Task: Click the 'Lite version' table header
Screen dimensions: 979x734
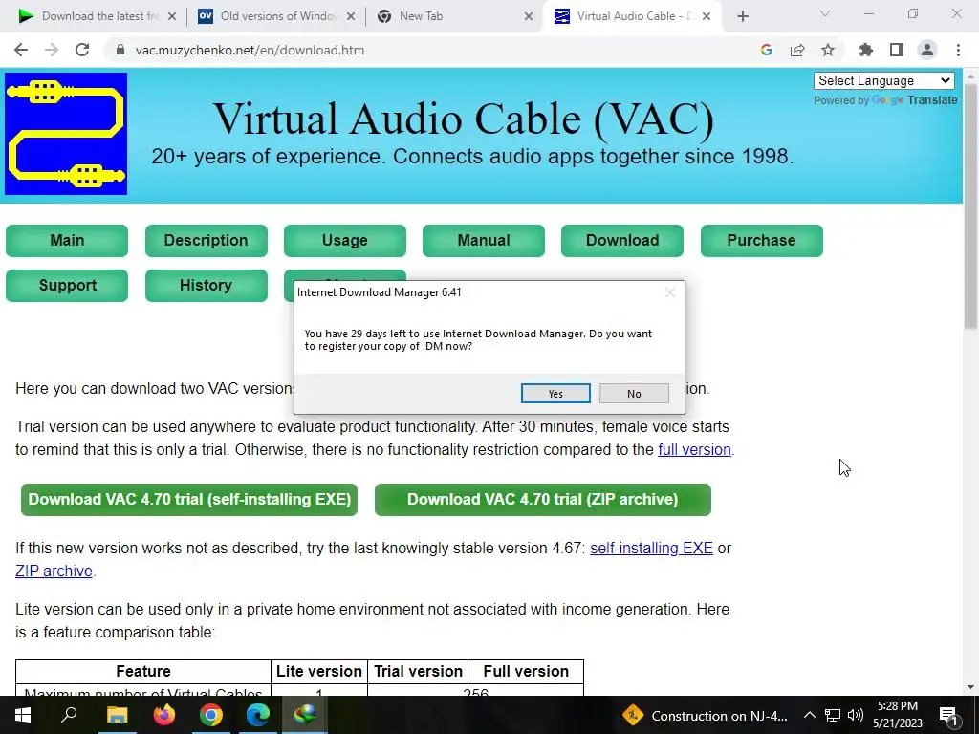Action: tap(319, 671)
